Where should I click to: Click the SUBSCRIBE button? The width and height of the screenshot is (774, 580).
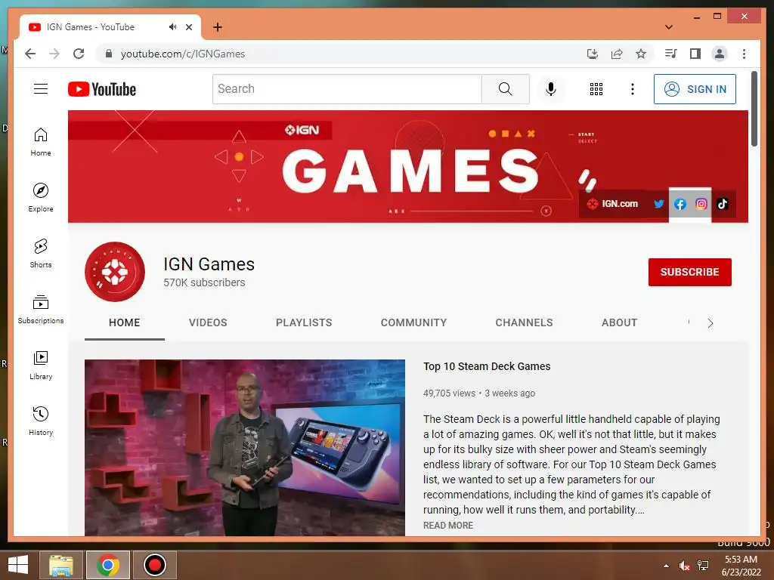[x=689, y=272]
